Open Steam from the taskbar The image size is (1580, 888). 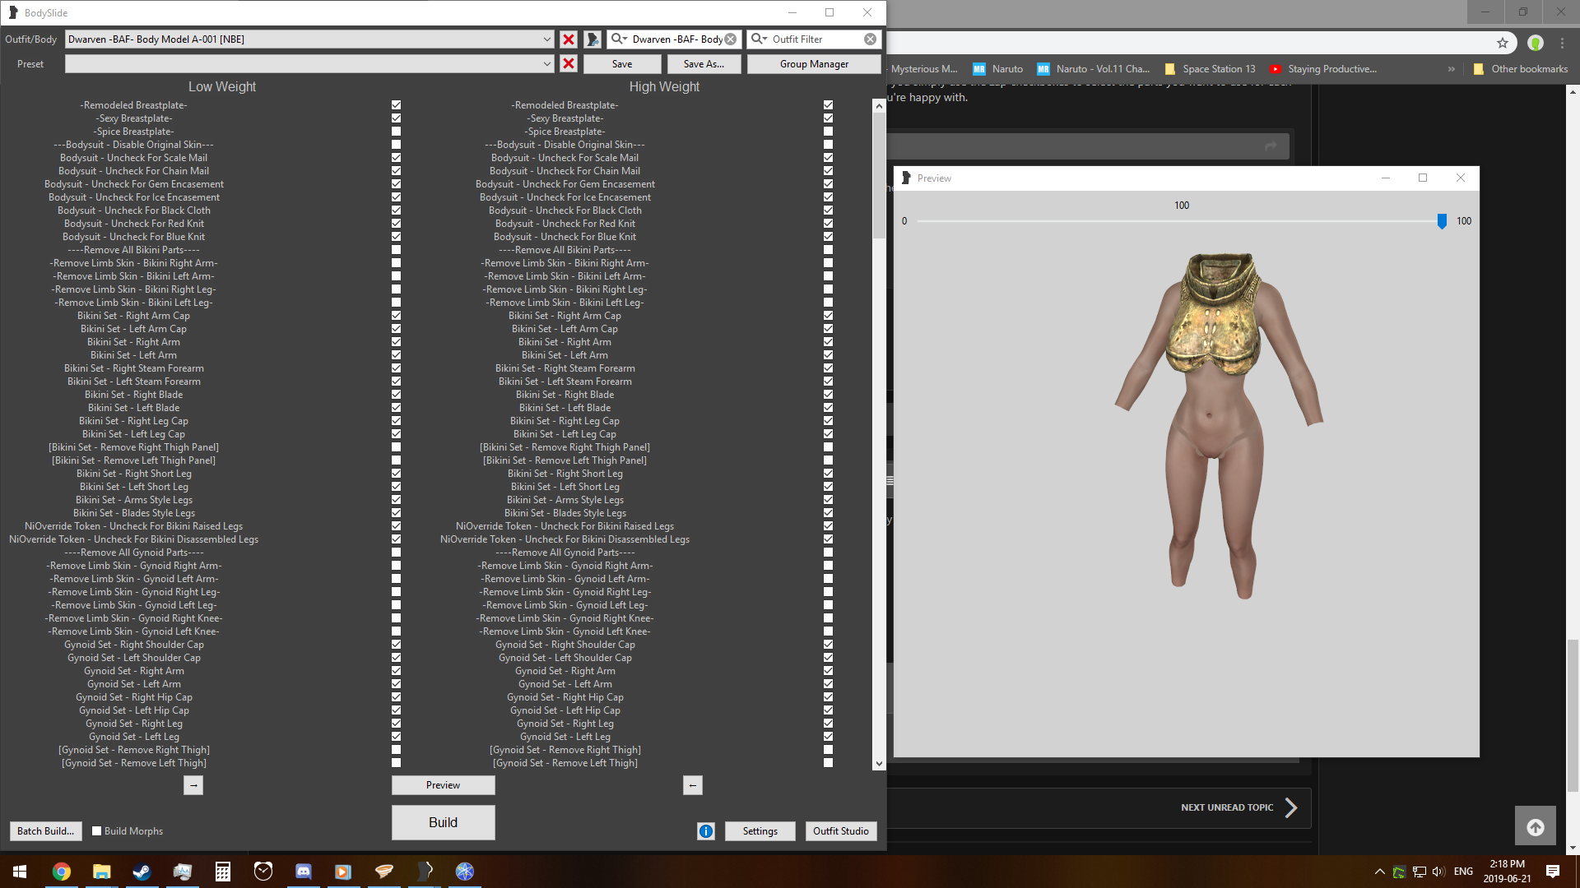coord(142,872)
